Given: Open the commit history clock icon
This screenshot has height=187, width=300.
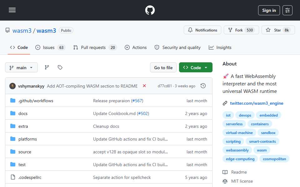Looking at the screenshot, I should point(203,86).
